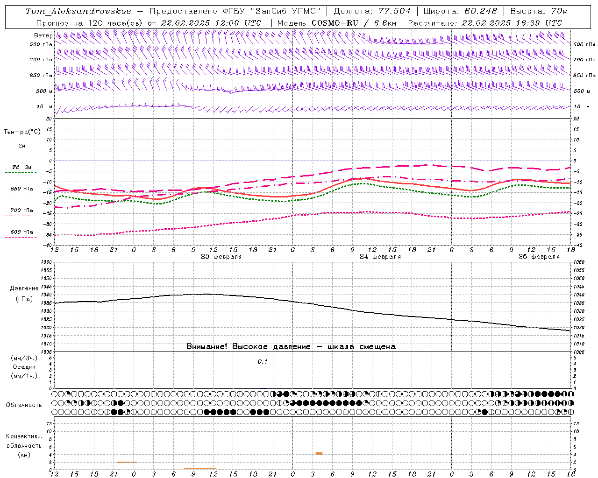Click the computed time 'Рассчитано: 22.02.2025 16:39 UTC'
The width and height of the screenshot is (598, 478).
[485, 23]
